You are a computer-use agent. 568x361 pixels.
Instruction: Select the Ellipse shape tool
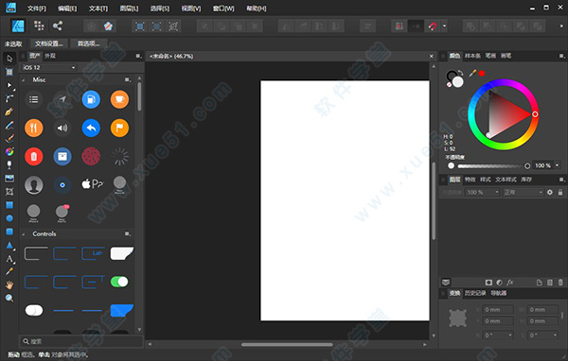coord(9,218)
